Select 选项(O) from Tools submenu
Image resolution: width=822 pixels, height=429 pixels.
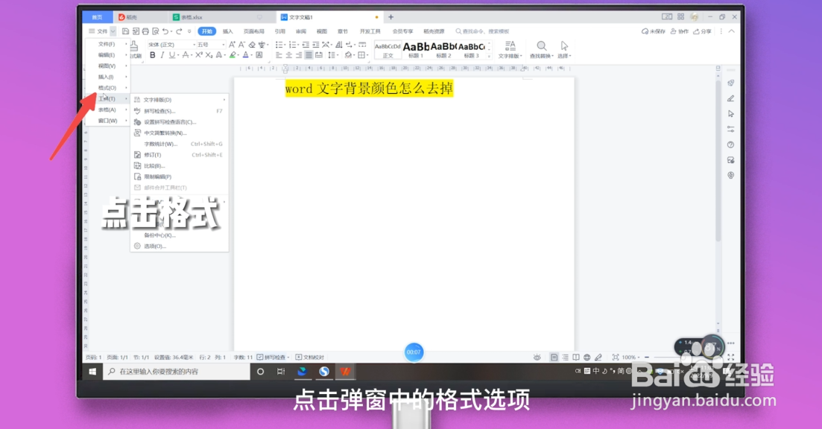pos(179,246)
